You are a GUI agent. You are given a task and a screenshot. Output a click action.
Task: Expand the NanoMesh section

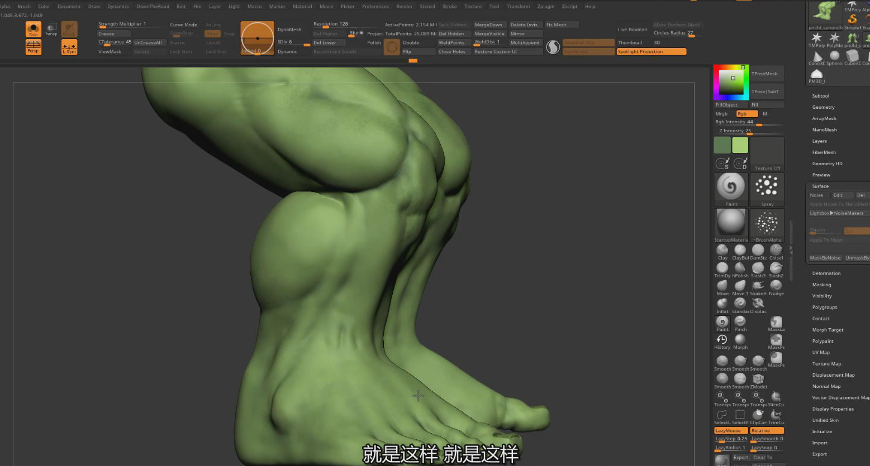[x=824, y=129]
